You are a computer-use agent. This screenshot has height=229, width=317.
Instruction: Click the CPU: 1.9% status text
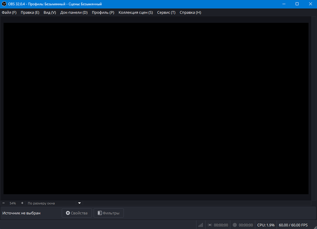tap(266, 225)
